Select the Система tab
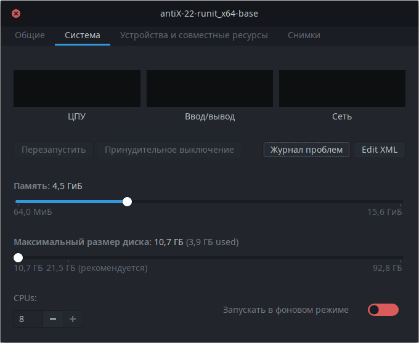Screen dimensions: 419x343 [82, 35]
